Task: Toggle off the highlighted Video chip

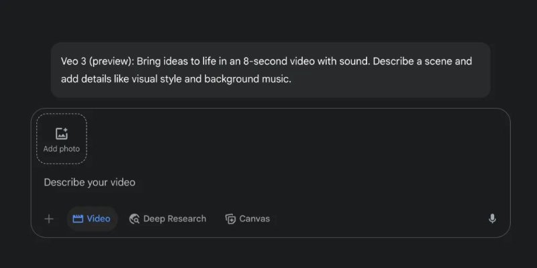Action: [x=92, y=218]
